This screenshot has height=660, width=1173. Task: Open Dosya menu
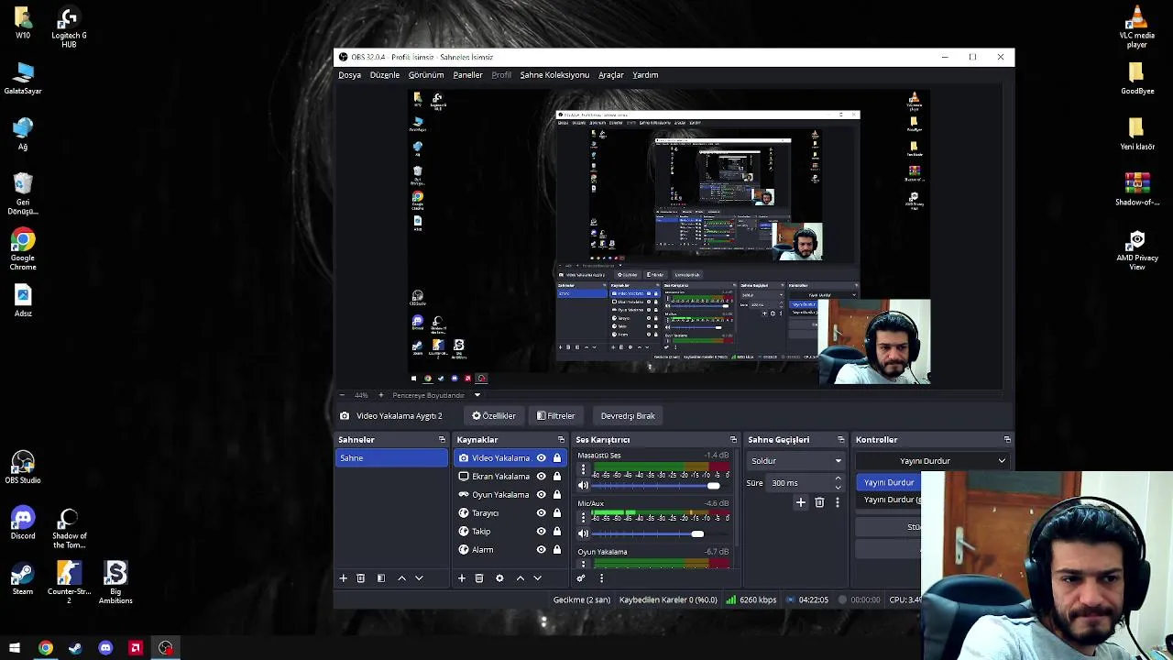(x=349, y=75)
